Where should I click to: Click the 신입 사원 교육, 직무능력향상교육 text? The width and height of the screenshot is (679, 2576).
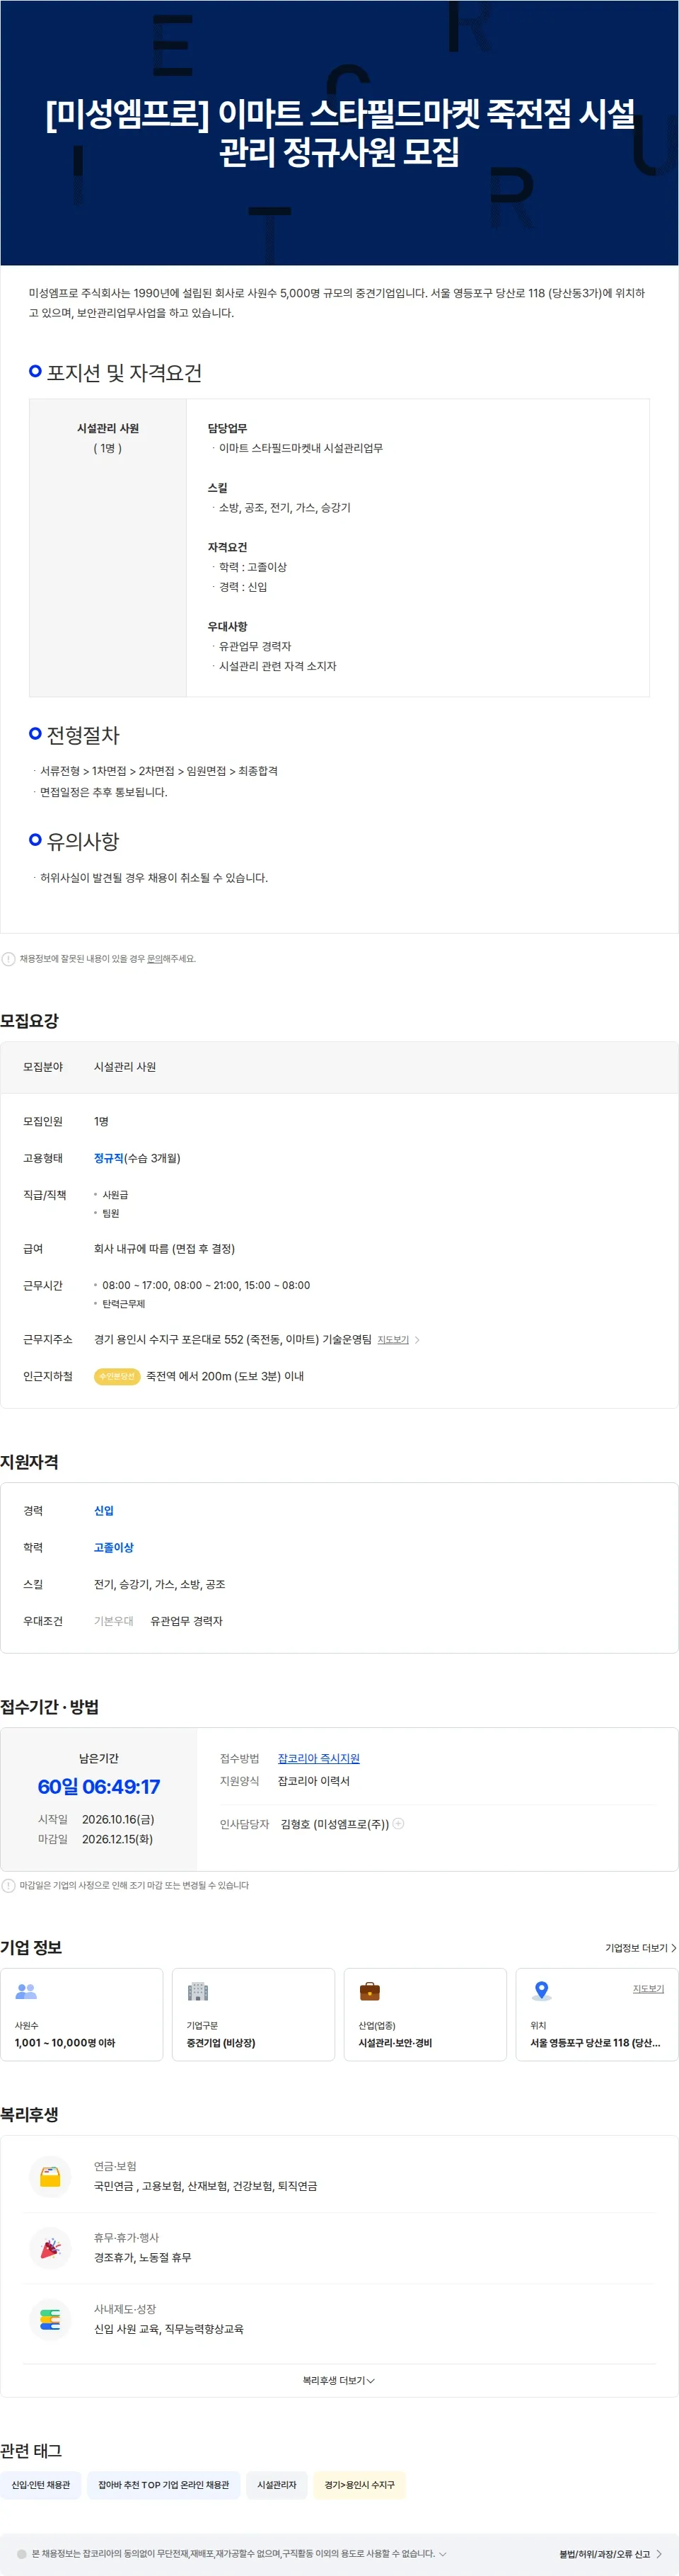169,2329
